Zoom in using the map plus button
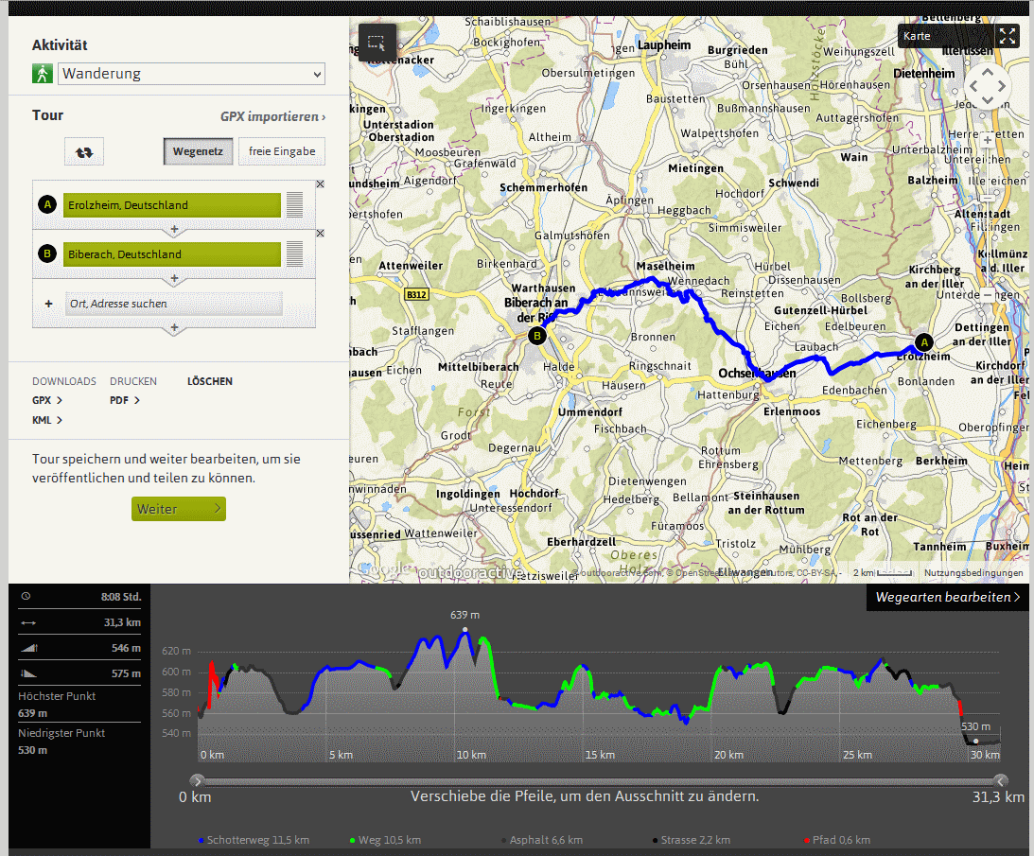The image size is (1034, 856). click(988, 140)
